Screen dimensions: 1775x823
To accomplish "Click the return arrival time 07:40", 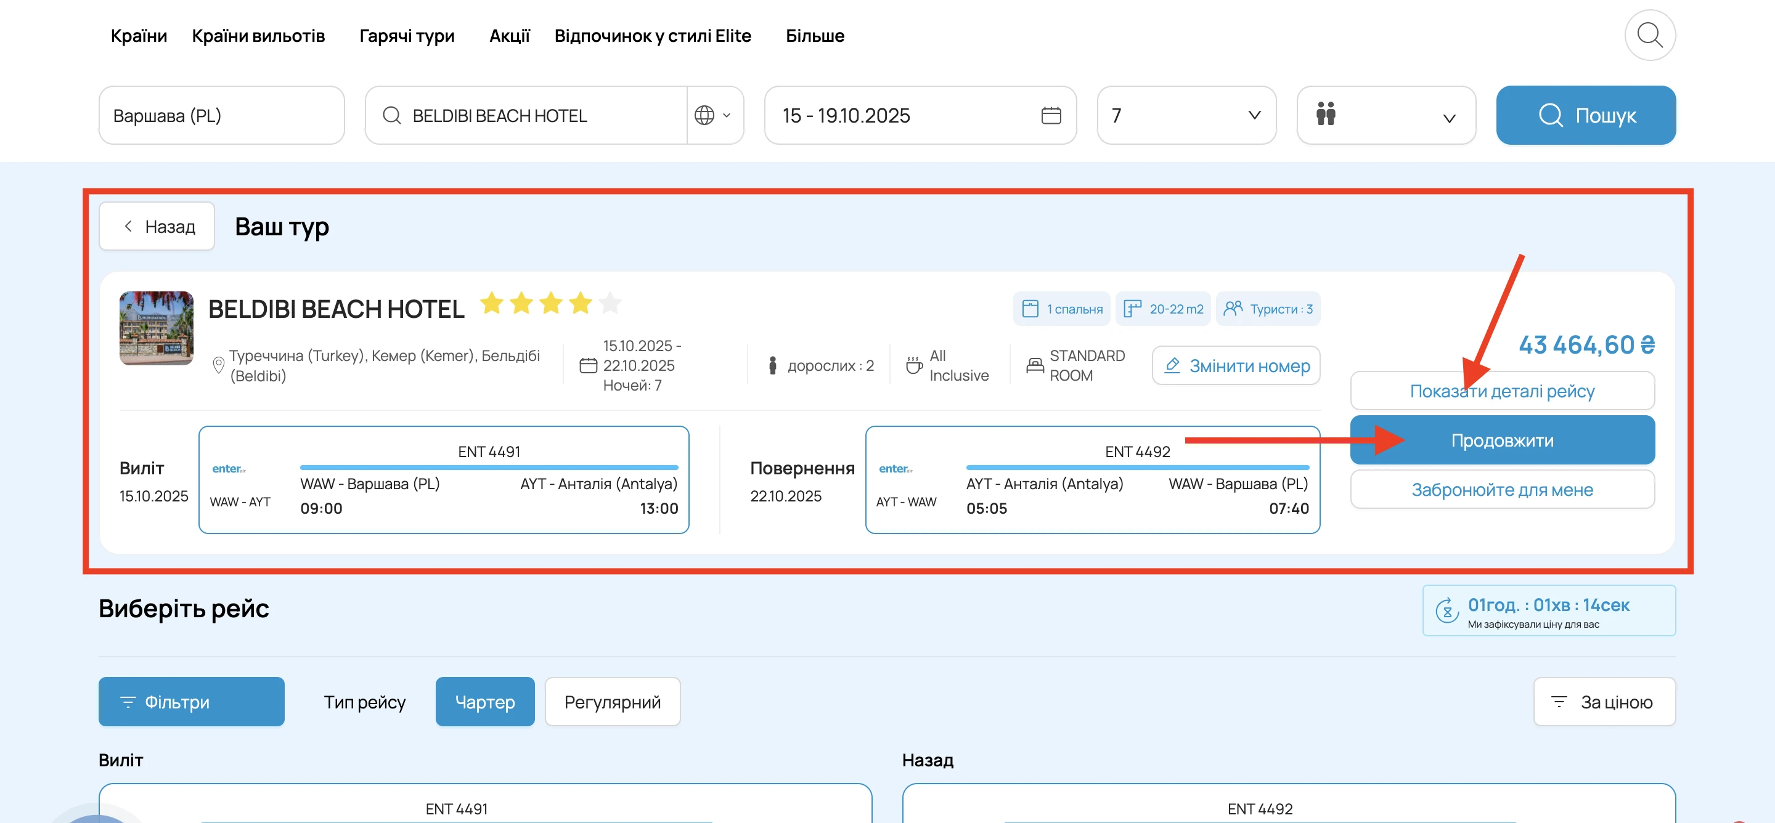I will 1289,508.
